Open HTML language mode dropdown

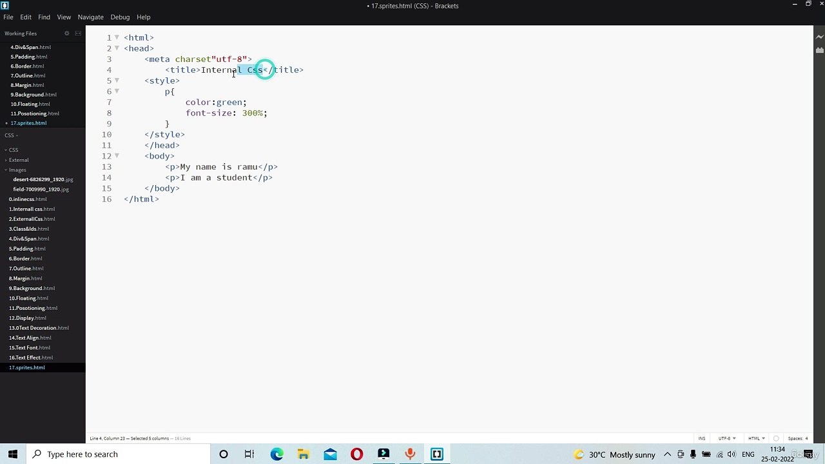pyautogui.click(x=755, y=438)
